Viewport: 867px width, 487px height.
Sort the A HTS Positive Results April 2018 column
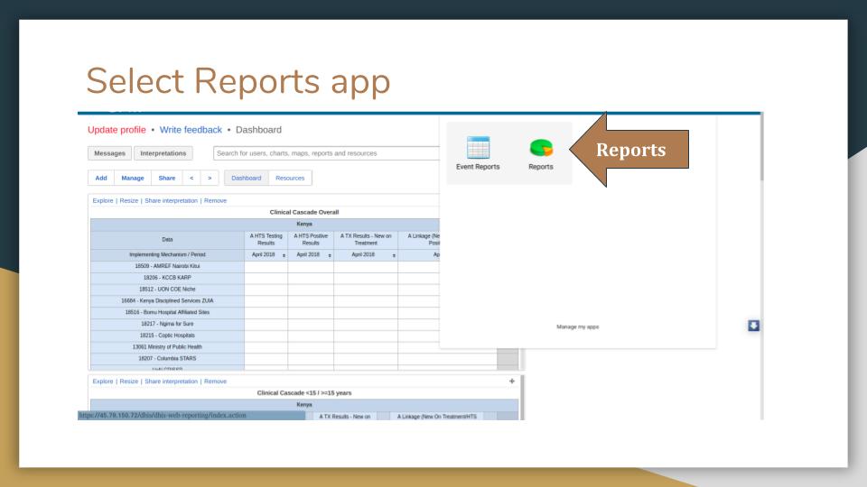click(x=330, y=255)
